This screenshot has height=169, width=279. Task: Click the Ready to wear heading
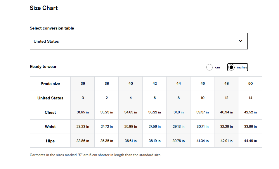43,67
